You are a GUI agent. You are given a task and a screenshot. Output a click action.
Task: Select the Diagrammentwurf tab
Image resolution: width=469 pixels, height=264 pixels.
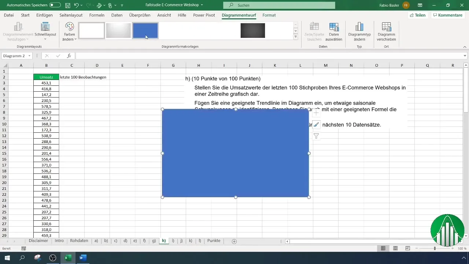(239, 15)
